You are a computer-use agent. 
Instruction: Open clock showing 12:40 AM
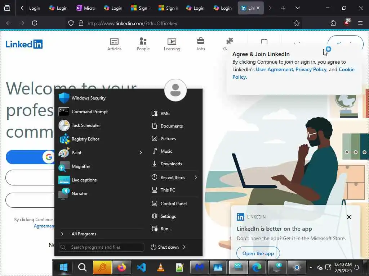(343, 267)
